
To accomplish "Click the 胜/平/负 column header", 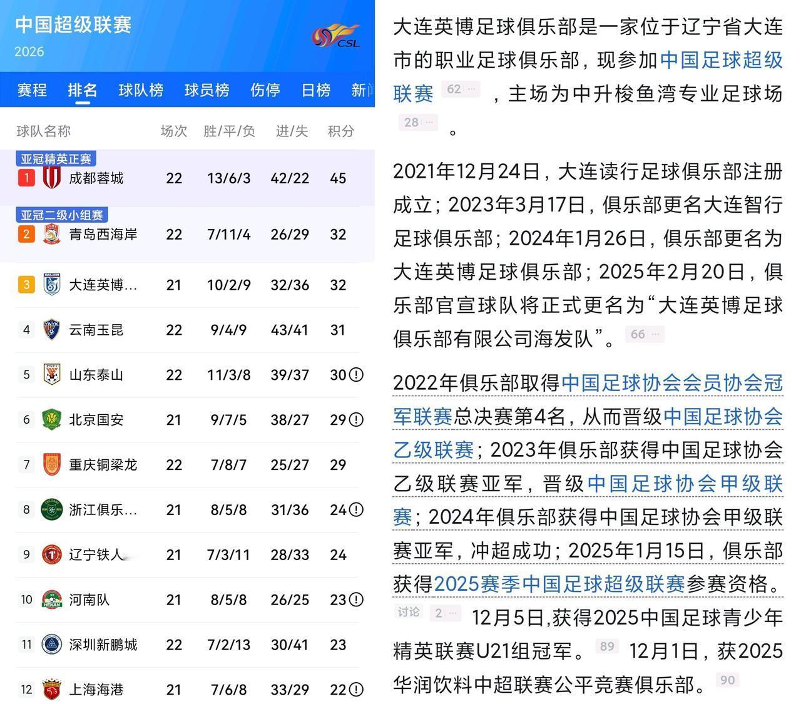I will click(x=229, y=131).
